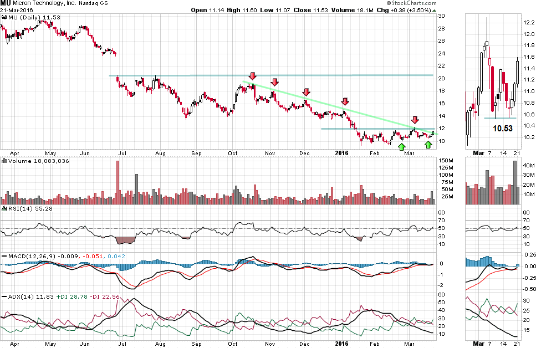Click the black line icon beside MACD
The image size is (536, 348).
[4, 256]
